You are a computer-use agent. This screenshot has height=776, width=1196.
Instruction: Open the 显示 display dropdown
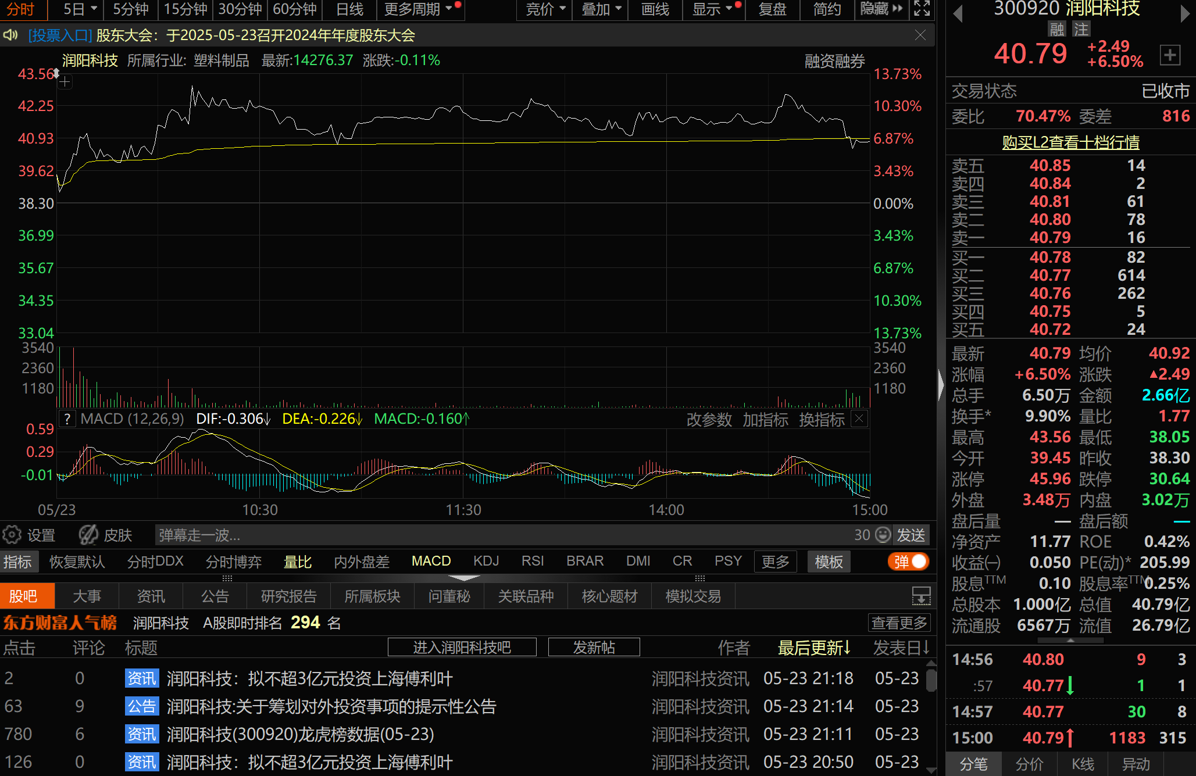click(712, 9)
